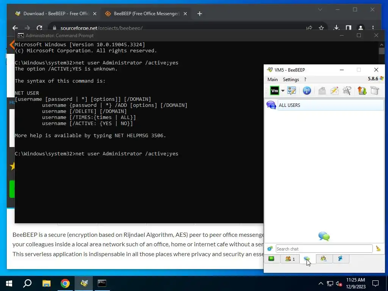This screenshot has width=388, height=291.
Task: Click the network icon in system tray
Action: [x=330, y=283]
